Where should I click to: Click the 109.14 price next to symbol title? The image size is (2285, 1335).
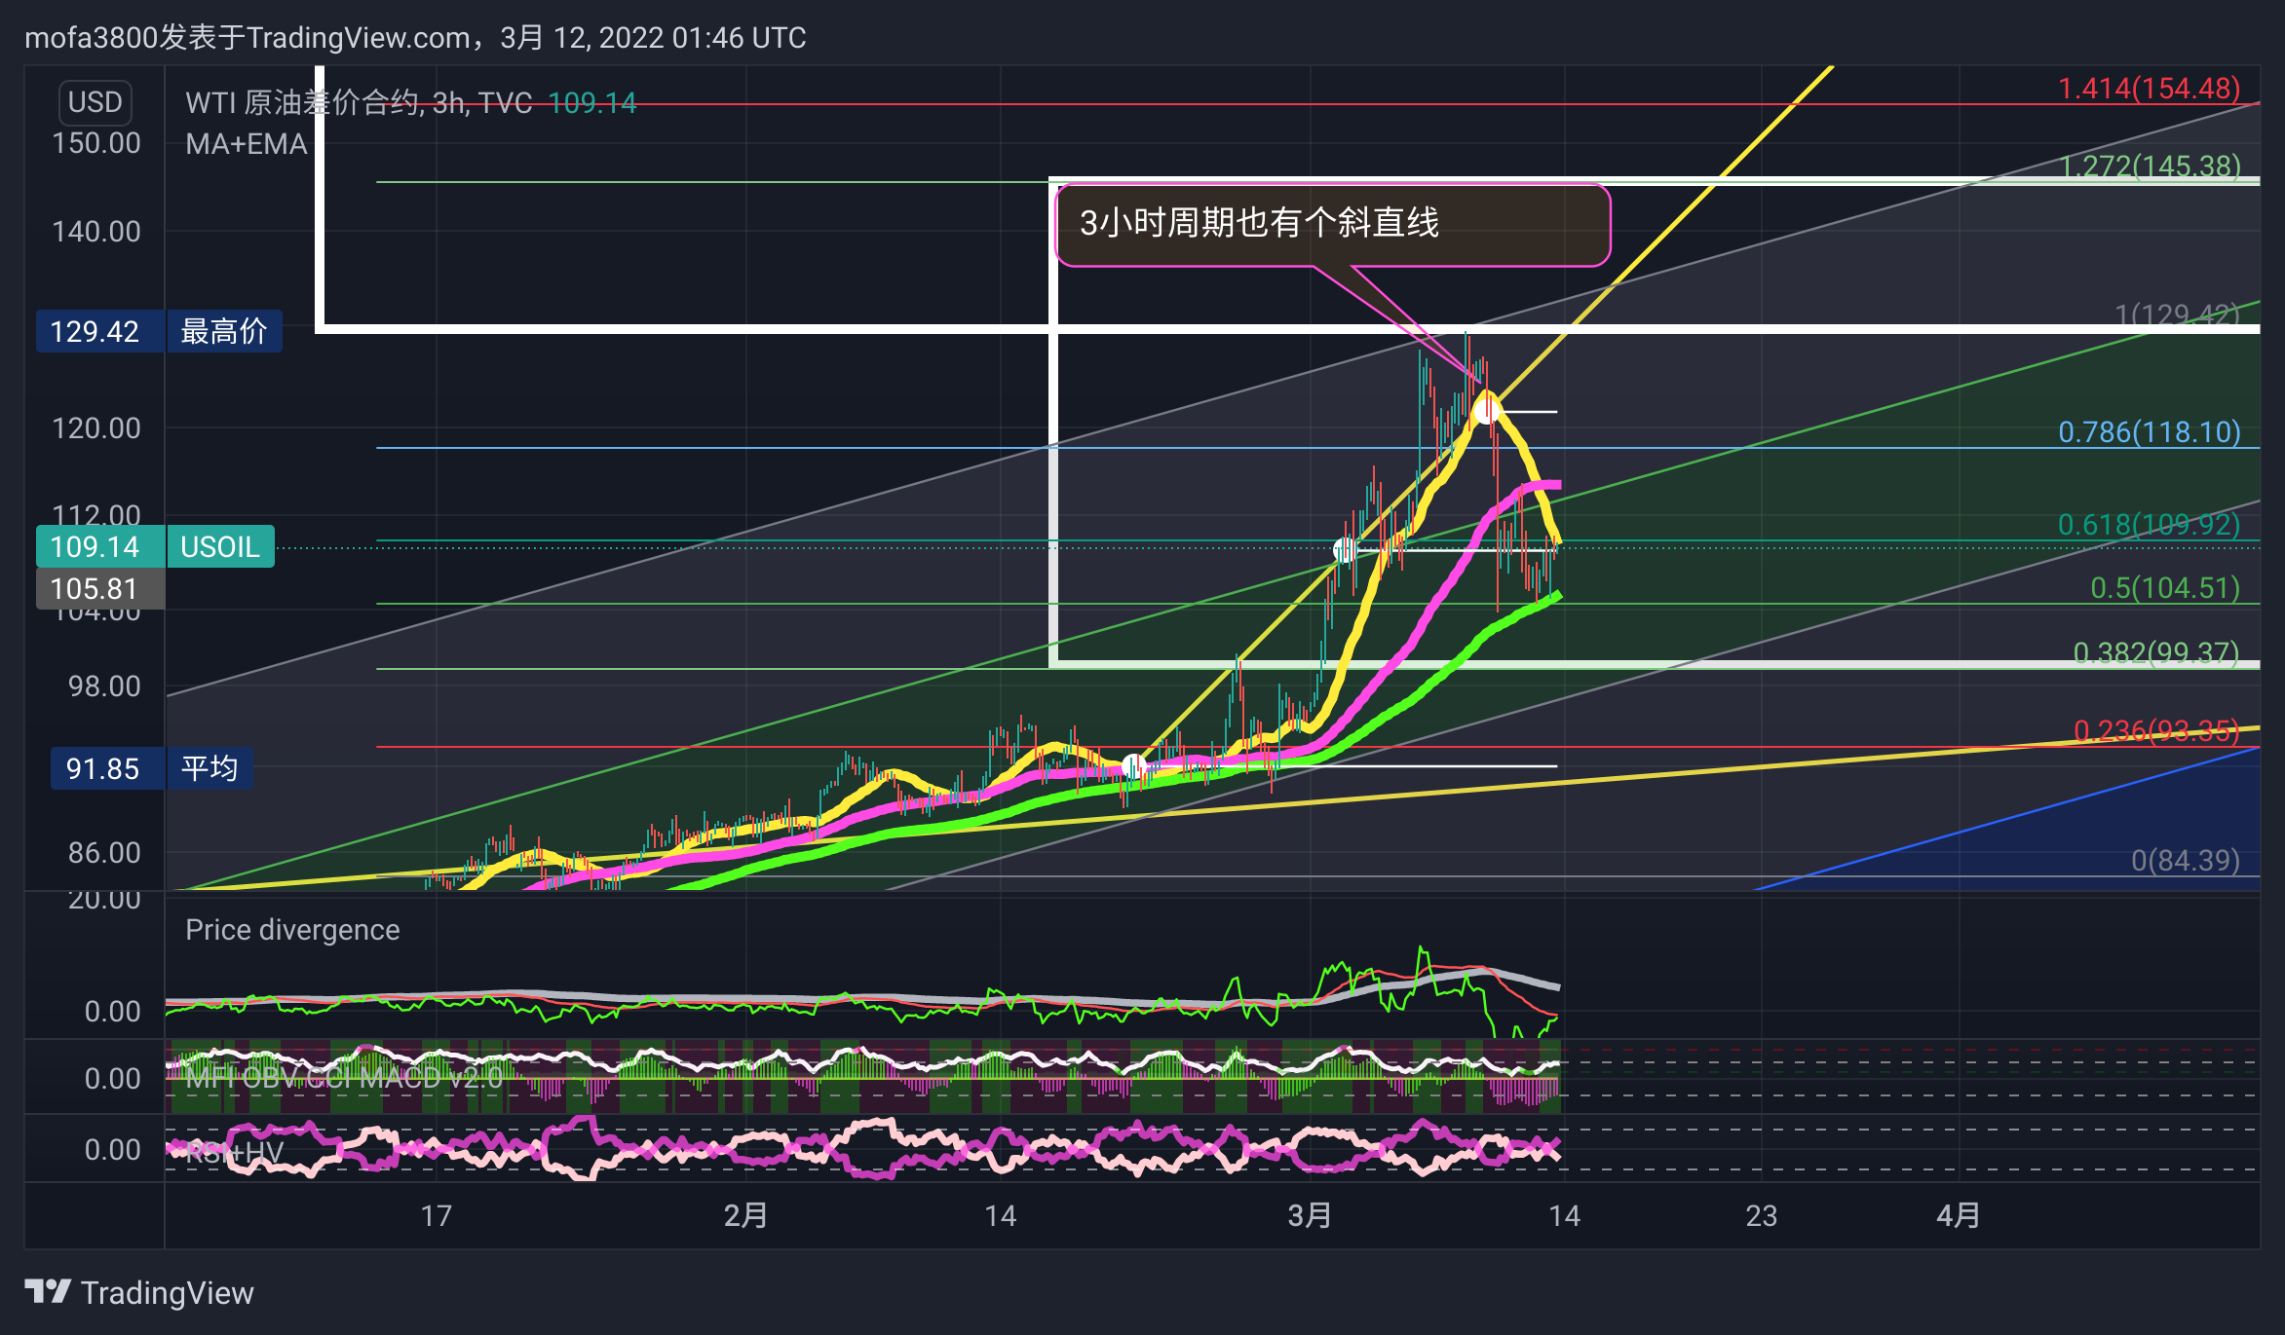click(591, 103)
